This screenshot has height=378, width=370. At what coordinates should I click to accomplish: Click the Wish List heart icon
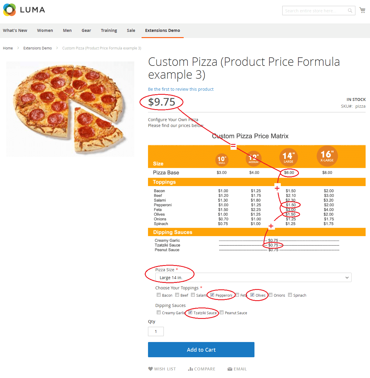[150, 369]
